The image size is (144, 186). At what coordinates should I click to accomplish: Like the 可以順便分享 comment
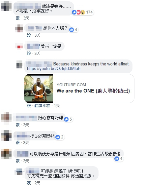tap(18, 161)
